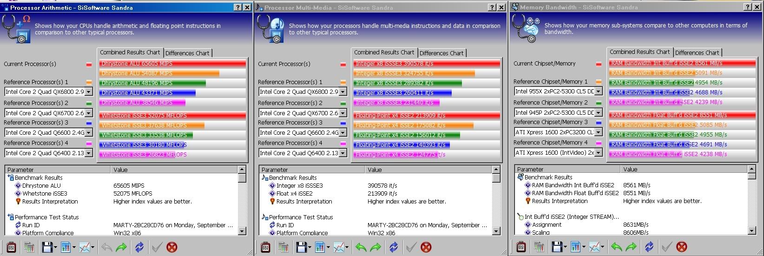Open Reference Chipset/Memory 2 dropdown showing Intel 945P
Image resolution: width=764 pixels, height=256 pixels.
pos(559,112)
